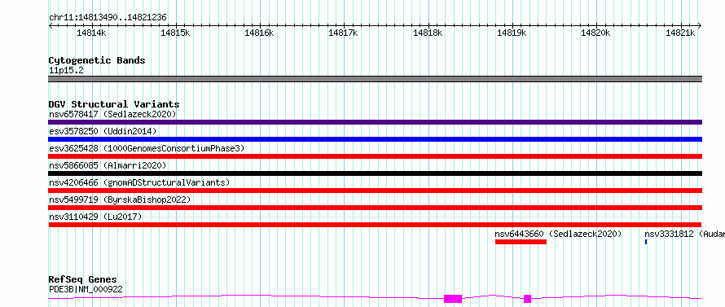Viewport: 725px width, 307px height.
Task: Select the smaller magenta PDE3B exon block
Action: click(x=528, y=299)
